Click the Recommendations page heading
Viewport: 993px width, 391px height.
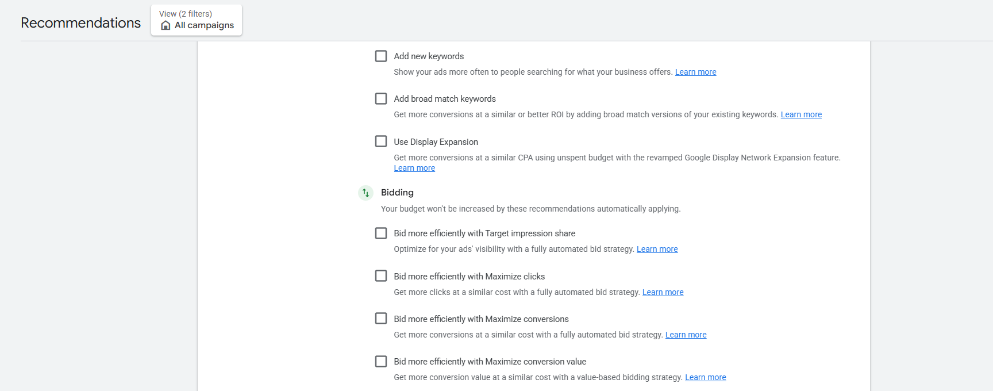80,22
